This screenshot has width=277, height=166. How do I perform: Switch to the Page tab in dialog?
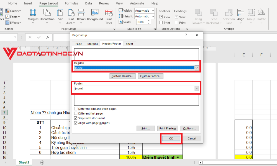tap(79, 44)
